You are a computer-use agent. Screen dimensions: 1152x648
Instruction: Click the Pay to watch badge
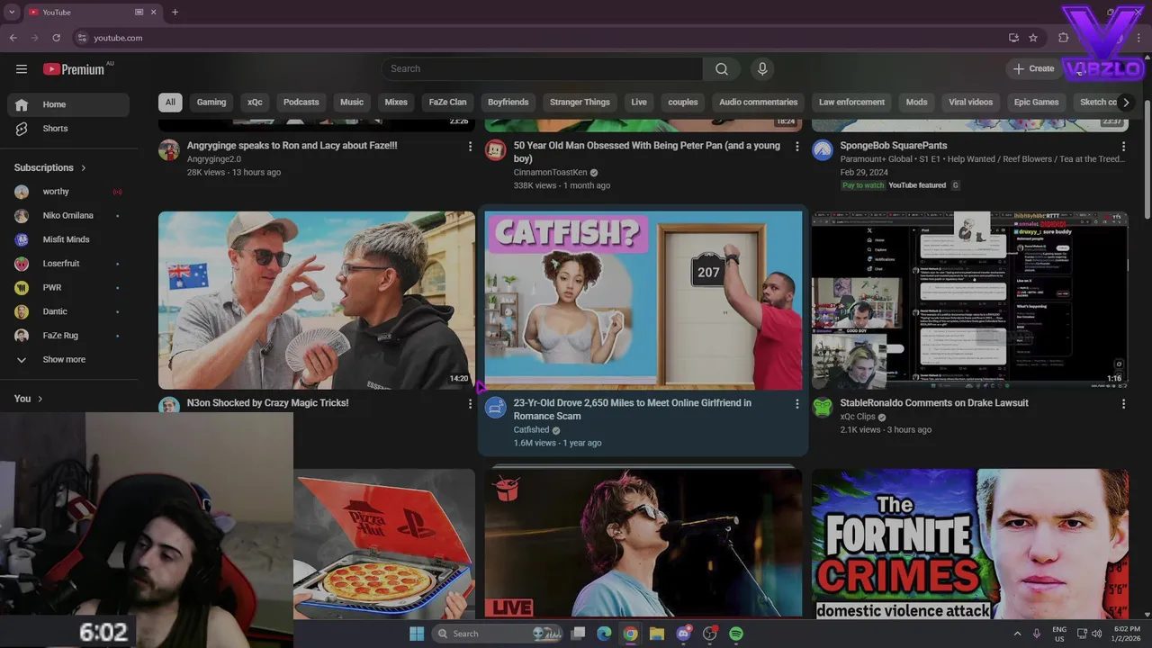pos(863,185)
